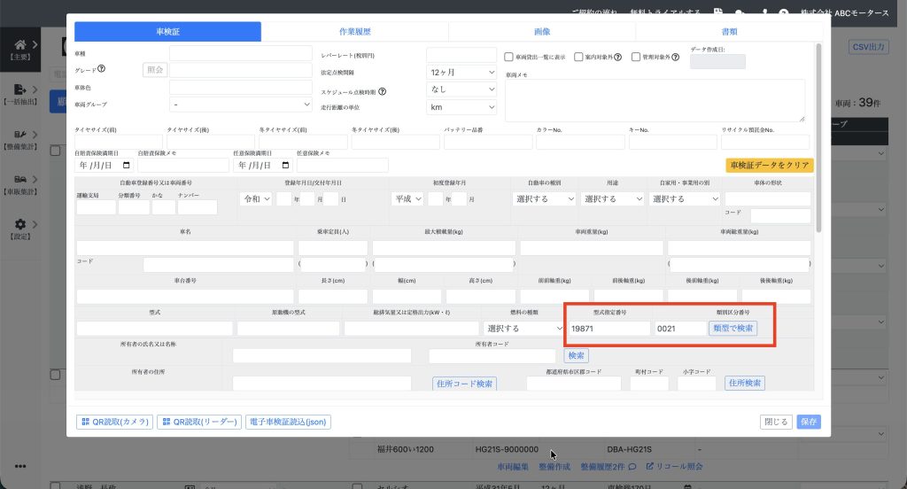Open calendar picker for 自賠責保険満期日
The width and height of the screenshot is (907, 489).
126,165
